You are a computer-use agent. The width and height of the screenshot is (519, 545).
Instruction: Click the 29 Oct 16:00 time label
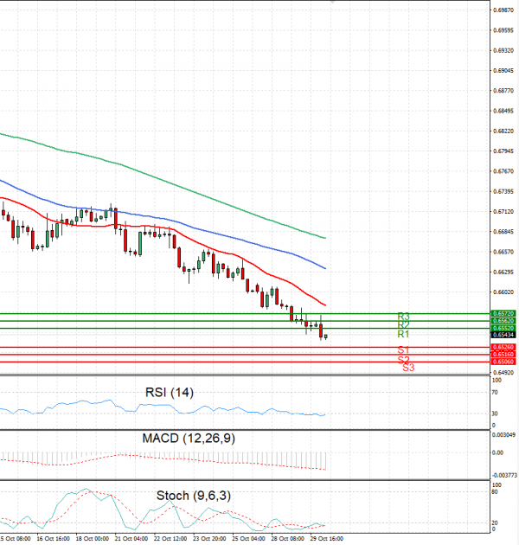pos(327,538)
